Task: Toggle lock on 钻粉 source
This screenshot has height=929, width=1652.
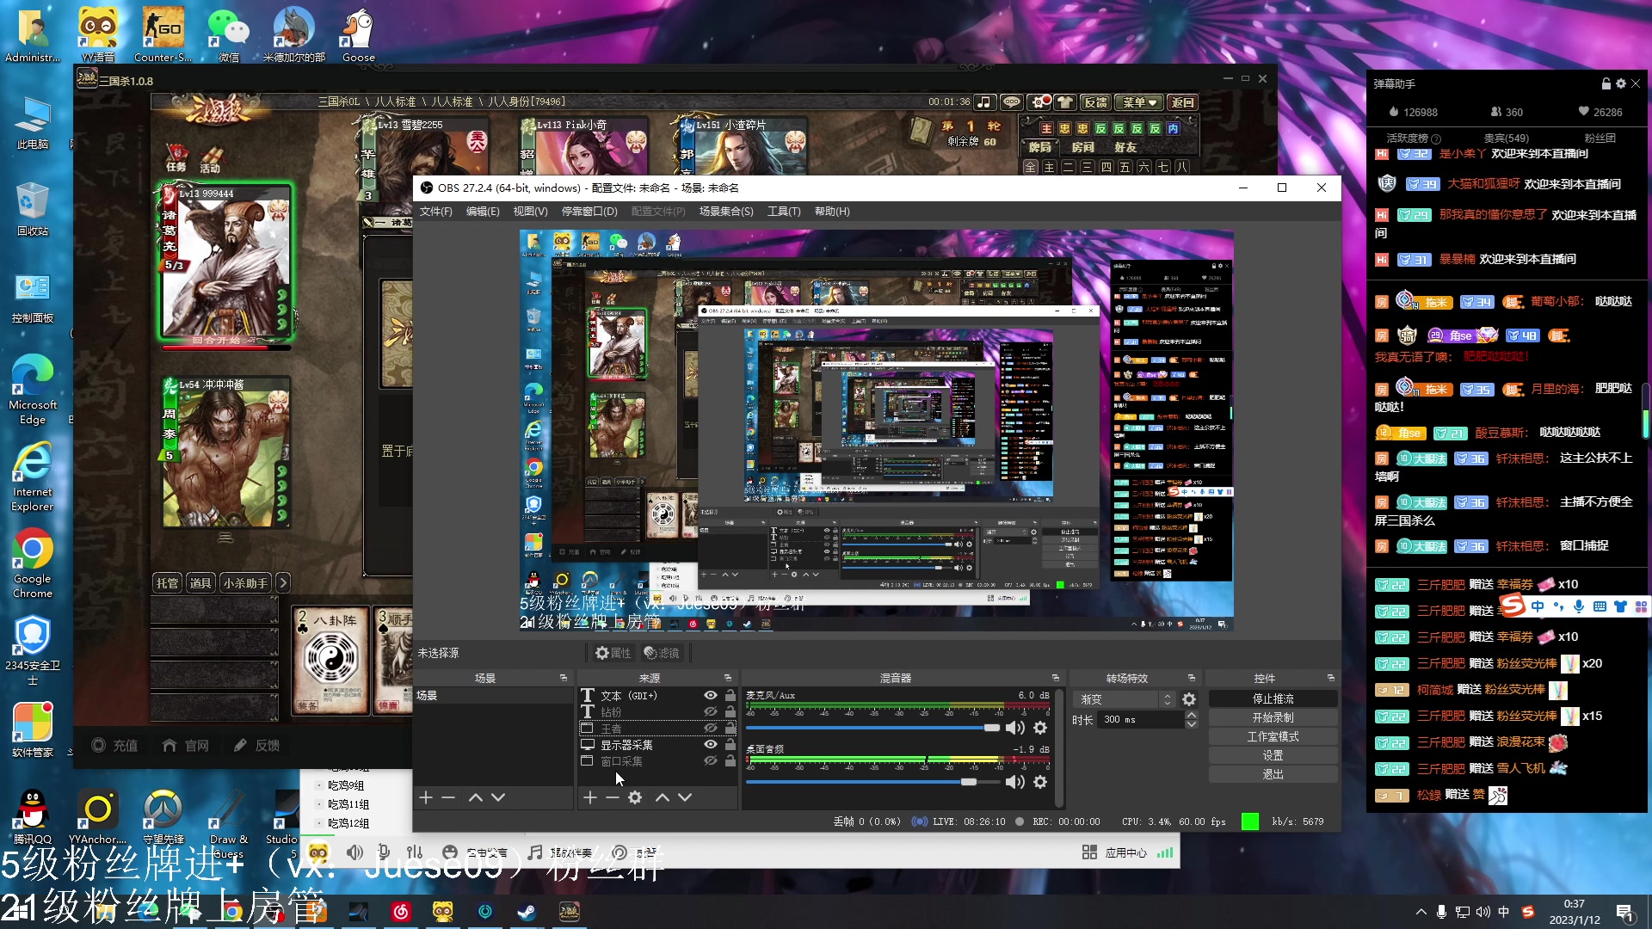Action: tap(730, 711)
